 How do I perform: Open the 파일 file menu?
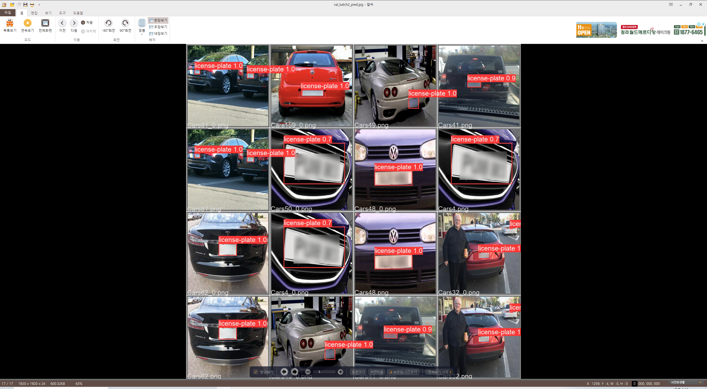coord(8,13)
